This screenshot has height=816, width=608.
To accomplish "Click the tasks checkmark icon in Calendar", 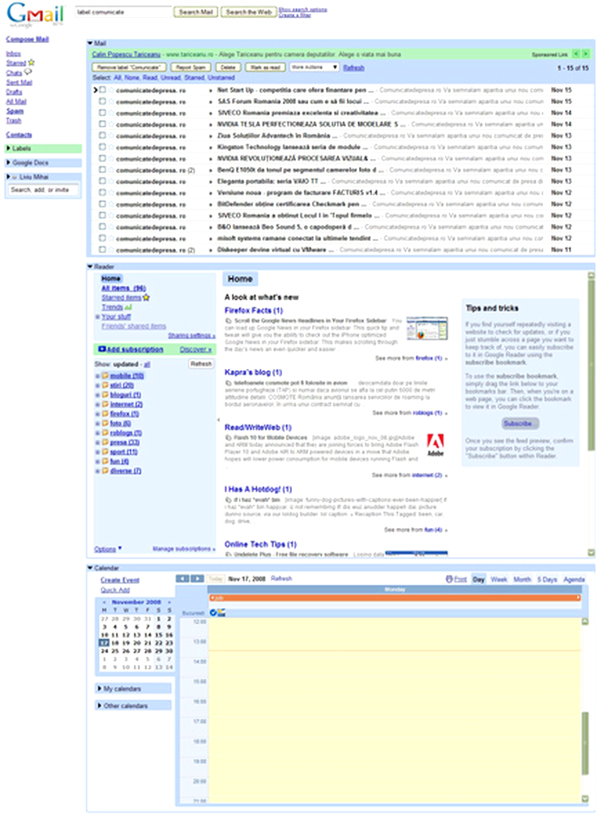I will coord(213,612).
